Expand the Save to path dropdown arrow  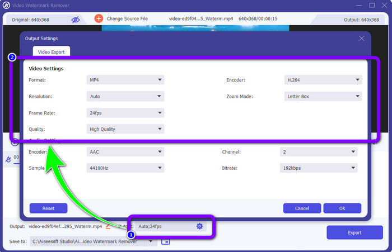[x=151, y=241]
